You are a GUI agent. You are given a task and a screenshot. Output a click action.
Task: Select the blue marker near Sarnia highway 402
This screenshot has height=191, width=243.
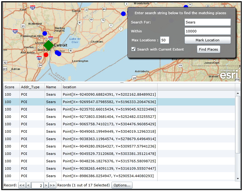[124, 14]
